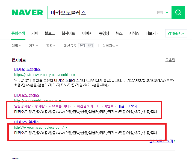Open the on-screen keyboard icon
Screen dimensions: 192x159
pos(160,13)
